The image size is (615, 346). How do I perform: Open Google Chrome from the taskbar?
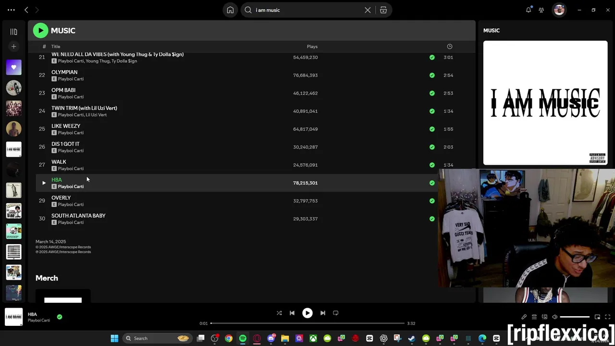[x=229, y=338]
